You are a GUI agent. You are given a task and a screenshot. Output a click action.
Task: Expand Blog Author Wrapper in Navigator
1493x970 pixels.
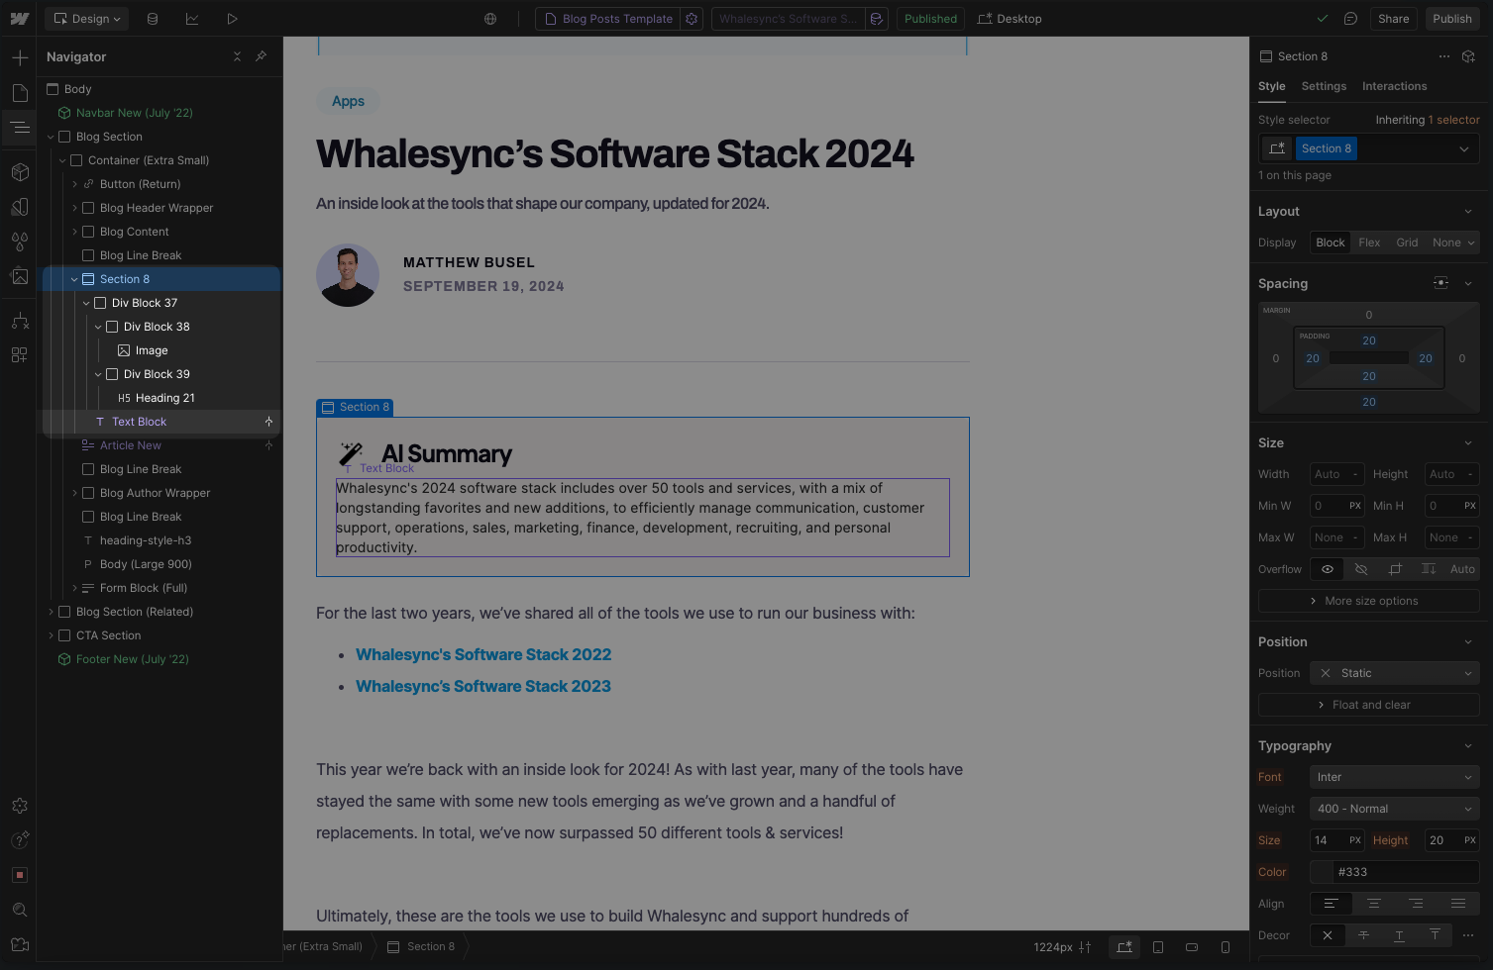click(74, 493)
